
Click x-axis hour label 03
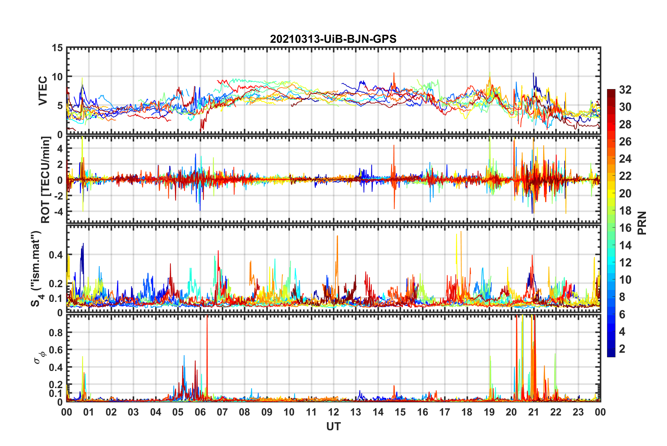[x=133, y=412]
